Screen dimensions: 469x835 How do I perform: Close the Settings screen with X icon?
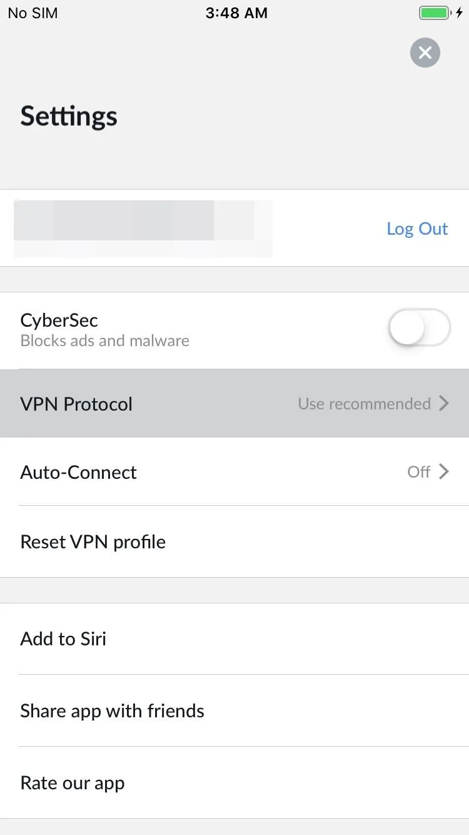pyautogui.click(x=425, y=53)
